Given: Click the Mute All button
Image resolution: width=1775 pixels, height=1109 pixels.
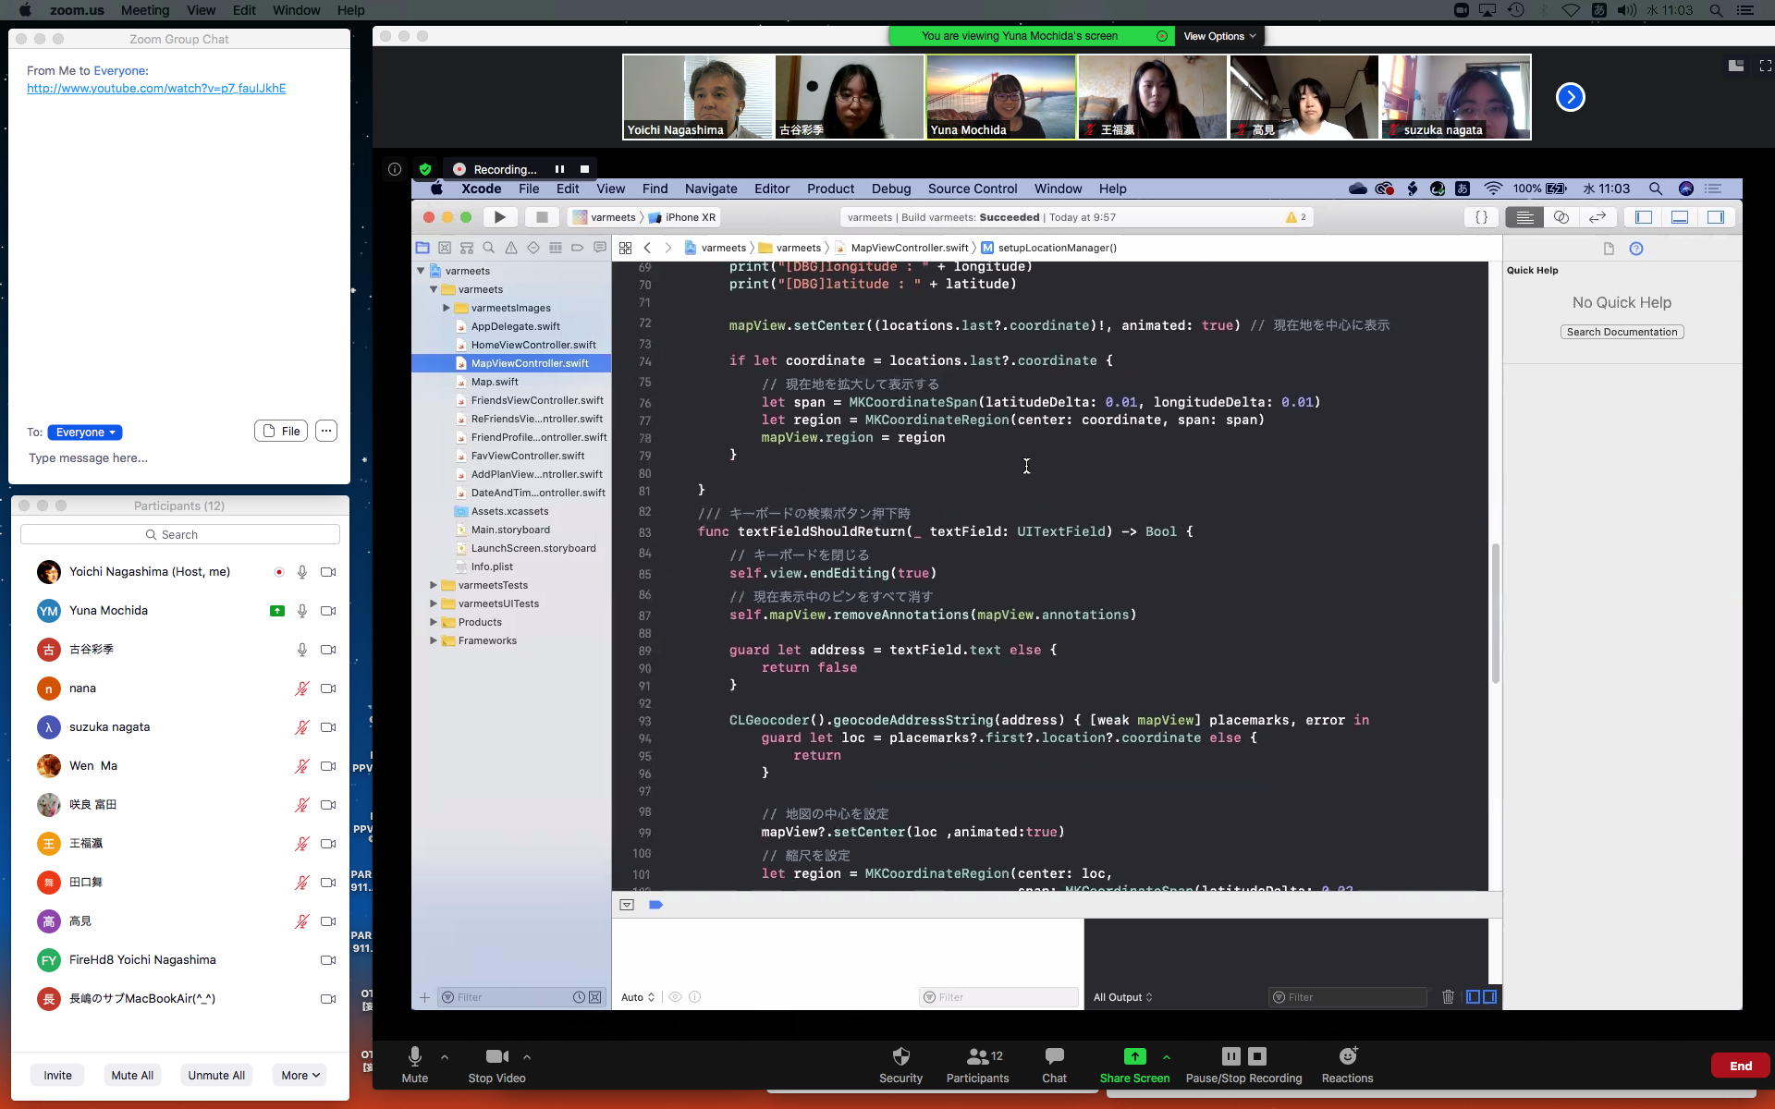Looking at the screenshot, I should (x=132, y=1075).
